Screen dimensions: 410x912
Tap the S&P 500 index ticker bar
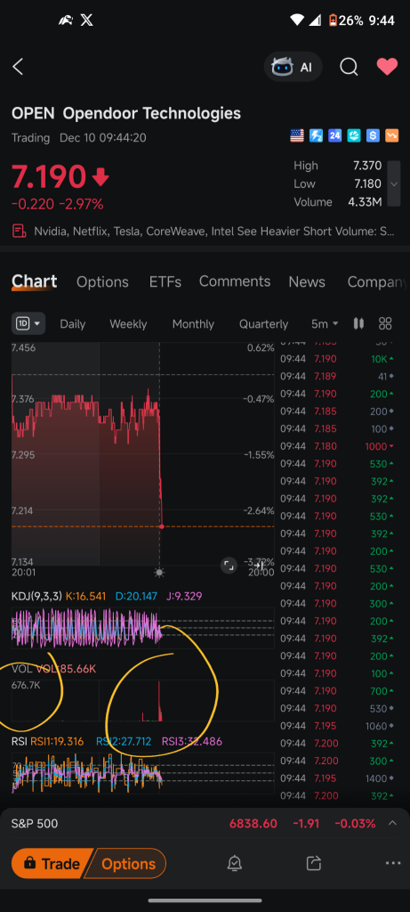pos(205,824)
